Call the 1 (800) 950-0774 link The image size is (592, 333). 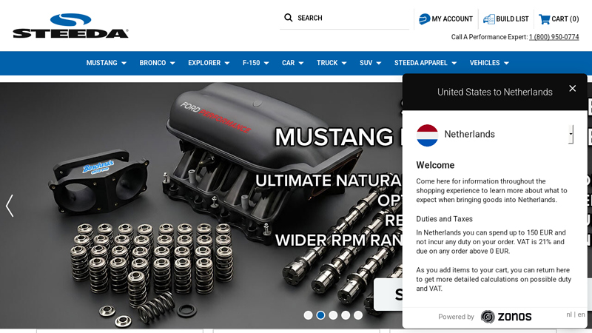[x=554, y=37]
